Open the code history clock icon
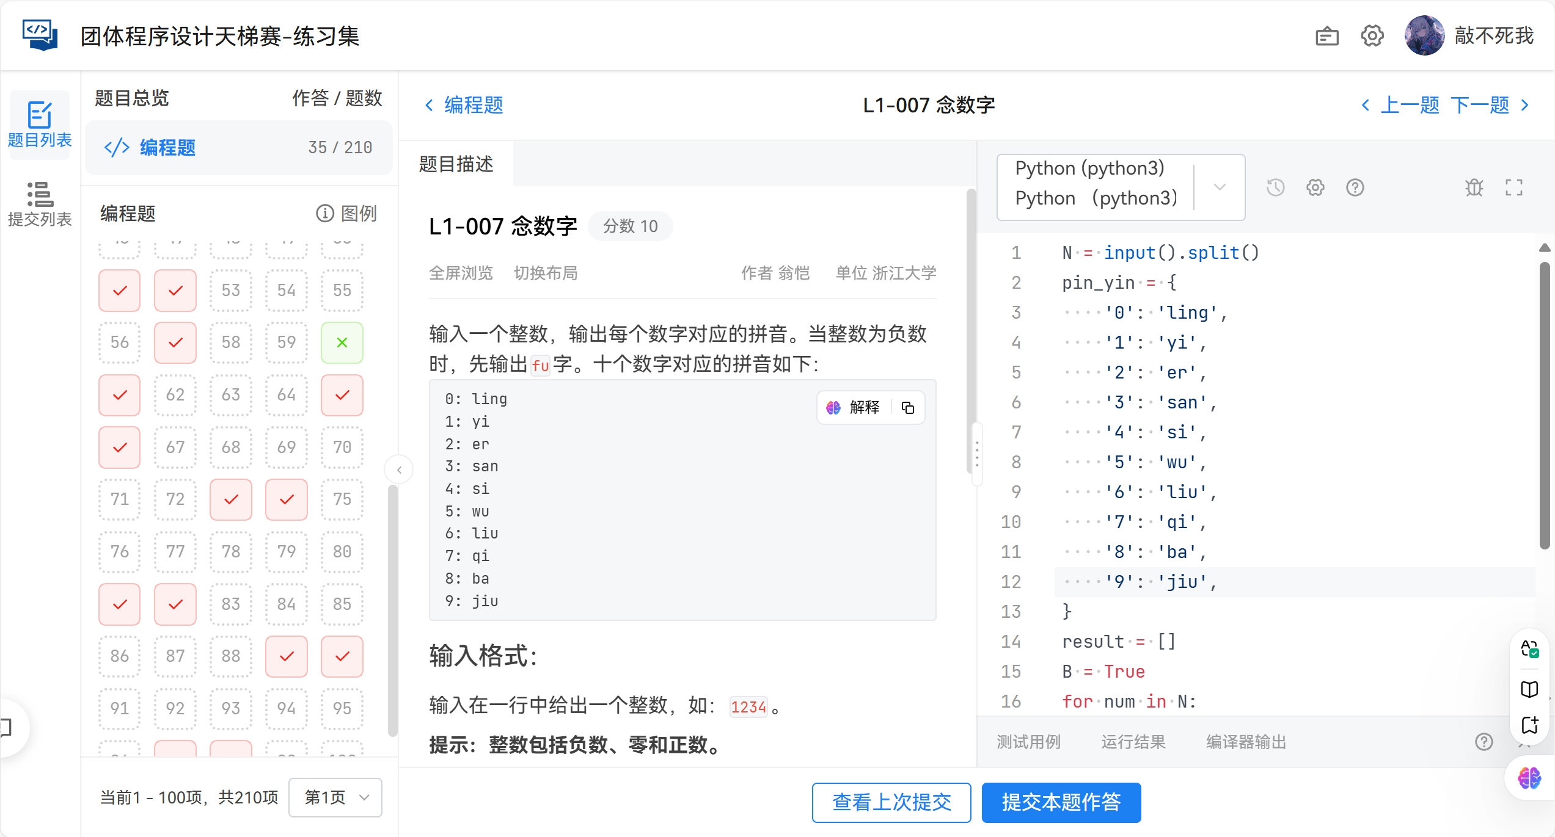Screen dimensions: 1555x837 pyautogui.click(x=1275, y=187)
